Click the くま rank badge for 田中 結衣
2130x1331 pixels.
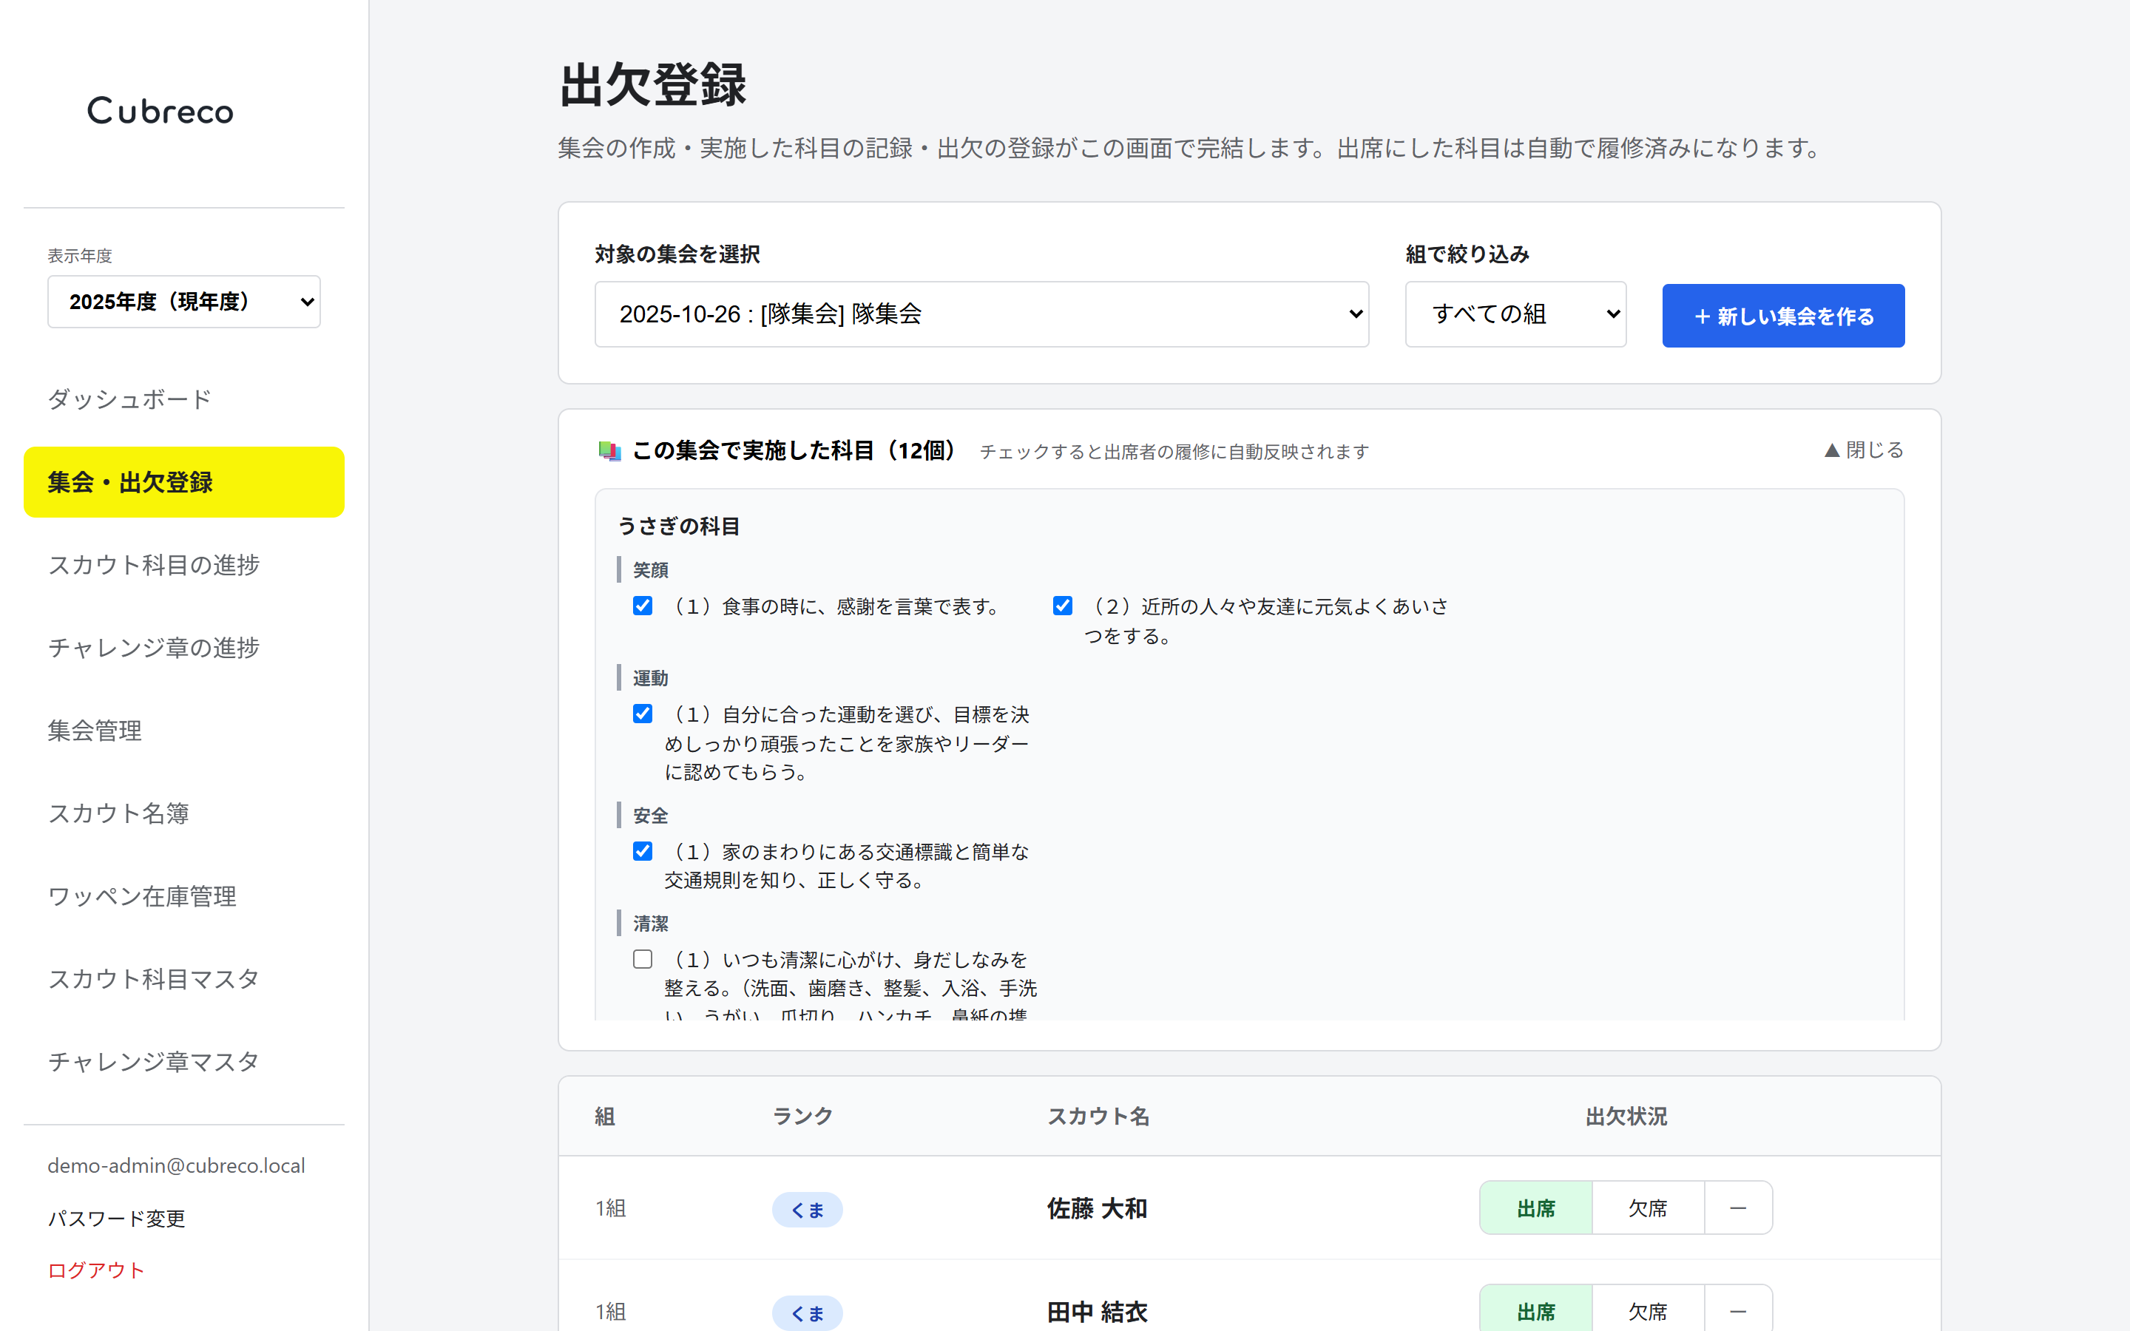[807, 1313]
